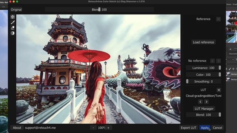Zoom out with minus button
This screenshot has width=237, height=133.
click(x=93, y=128)
